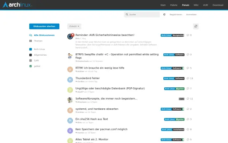Viewport: 228px width, 143px height.
Task: Open the Reminder: AUR-Sicherheitshinweise beachten! discussion
Action: point(105,35)
